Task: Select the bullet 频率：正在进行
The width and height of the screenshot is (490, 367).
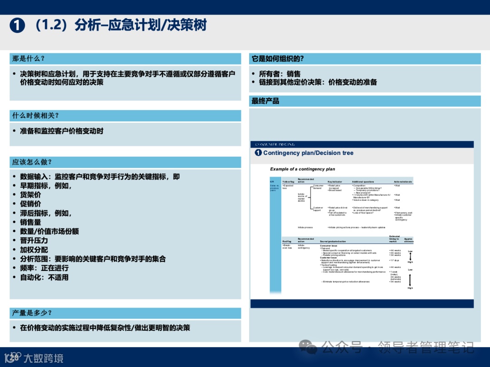Action: [44, 268]
